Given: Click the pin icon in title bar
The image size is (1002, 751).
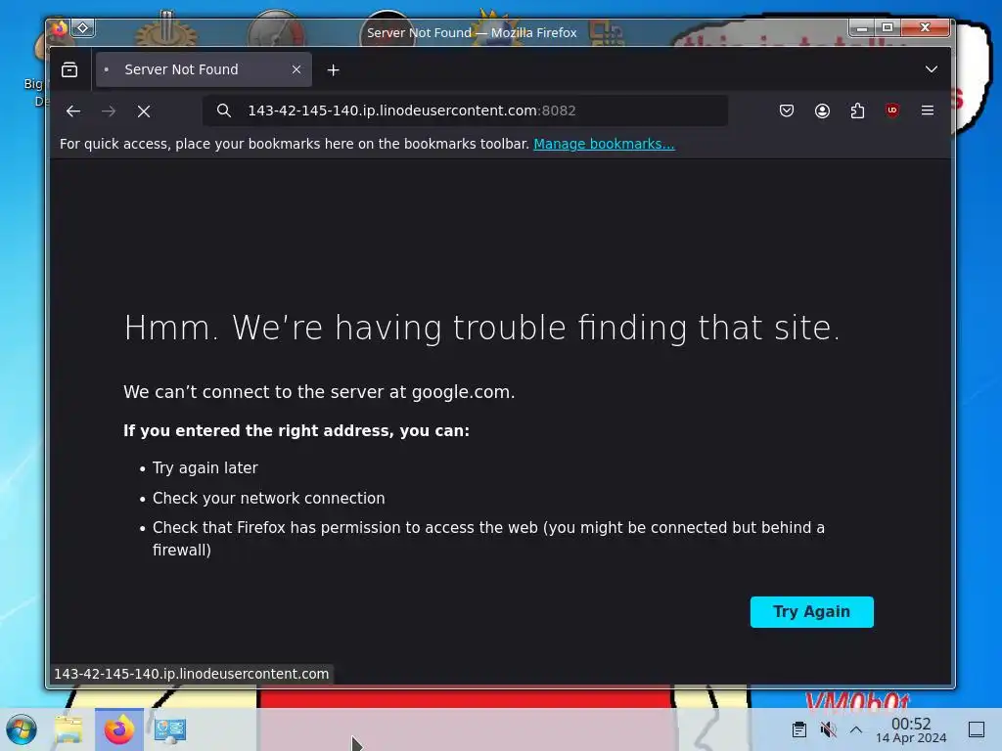Looking at the screenshot, I should coord(83,28).
